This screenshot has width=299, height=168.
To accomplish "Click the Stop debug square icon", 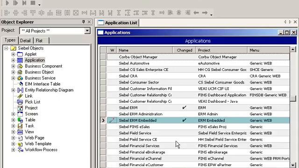I will pyautogui.click(x=33, y=3).
